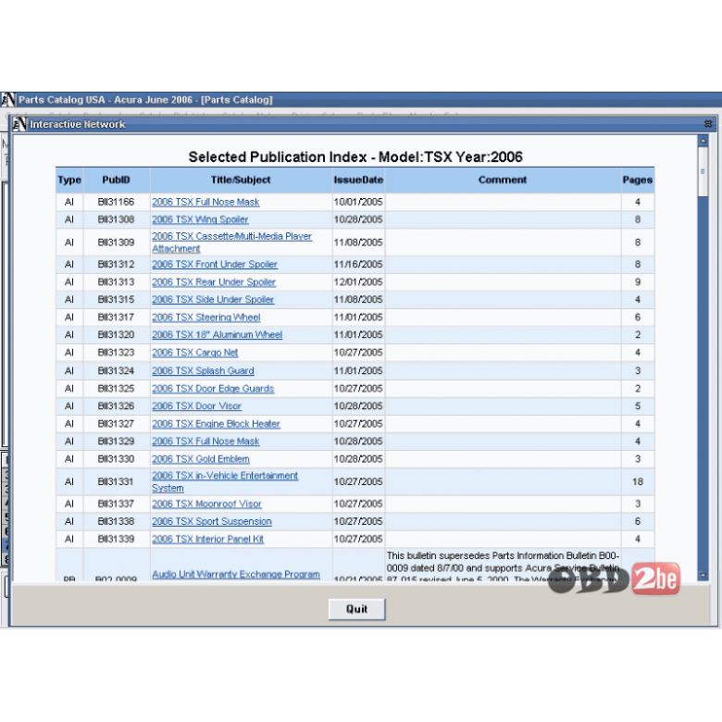The width and height of the screenshot is (722, 722).
Task: Select PubID cell BII31331
Action: click(116, 481)
